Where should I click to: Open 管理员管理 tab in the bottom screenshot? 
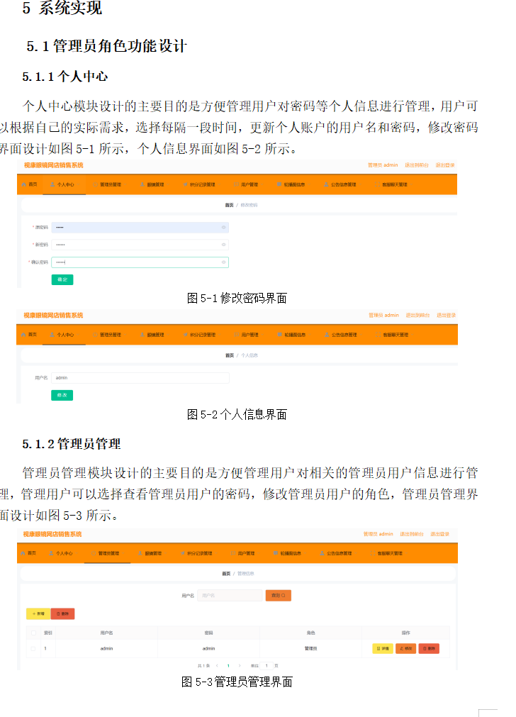(x=106, y=553)
